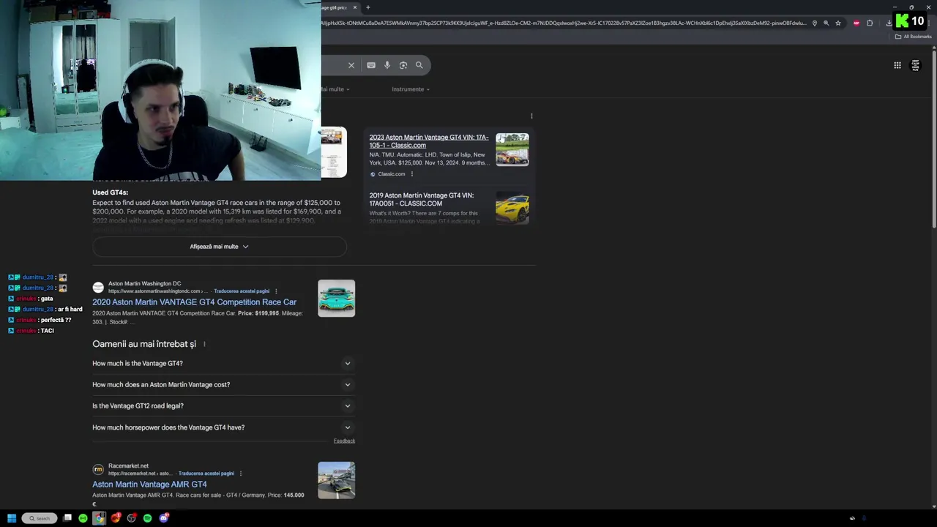Screen dimensions: 937x527
Task: Open location permission icon in address bar
Action: (x=815, y=23)
